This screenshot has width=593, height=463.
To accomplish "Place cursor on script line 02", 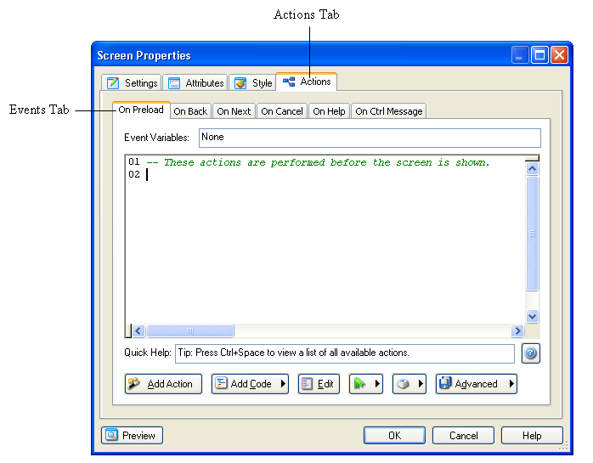I will 325,174.
